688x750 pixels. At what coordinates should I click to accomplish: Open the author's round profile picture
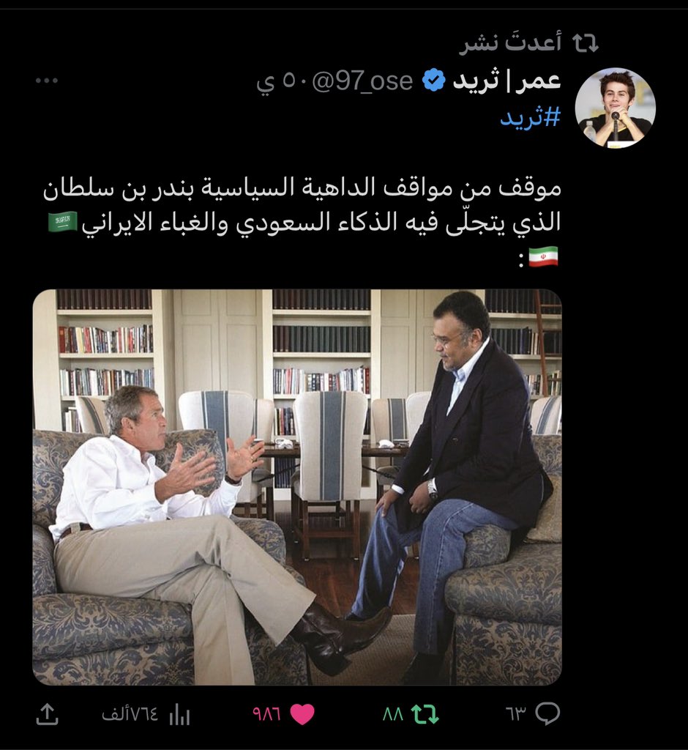(x=615, y=108)
